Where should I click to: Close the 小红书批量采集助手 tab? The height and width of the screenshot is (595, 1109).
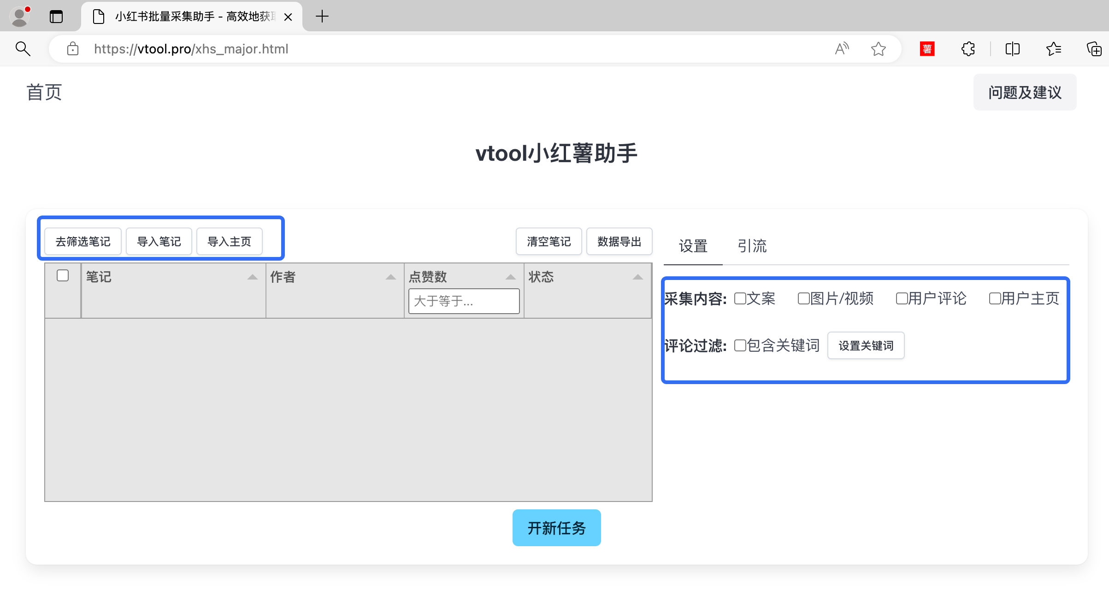(x=288, y=17)
